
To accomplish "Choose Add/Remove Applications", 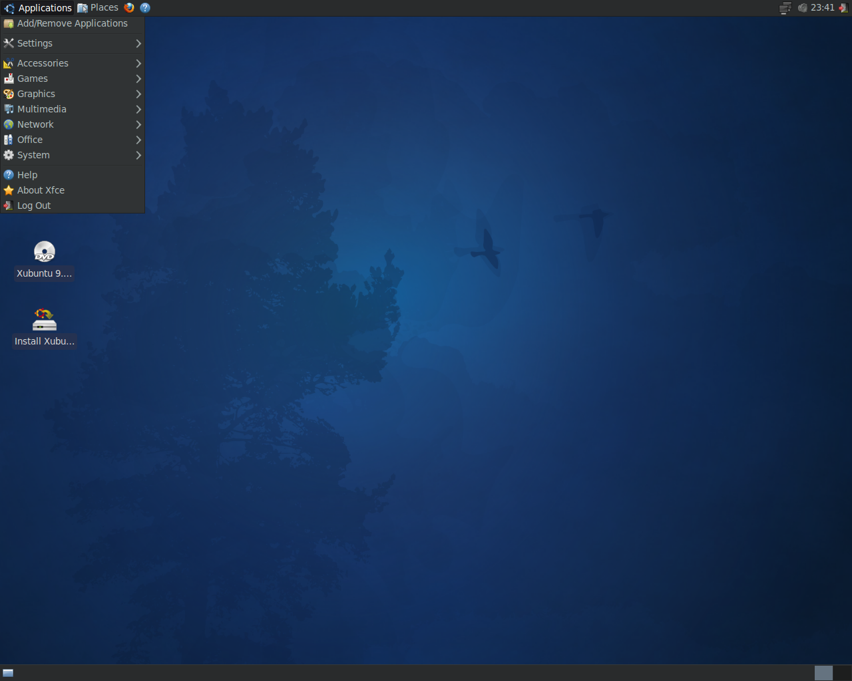I will (x=73, y=23).
